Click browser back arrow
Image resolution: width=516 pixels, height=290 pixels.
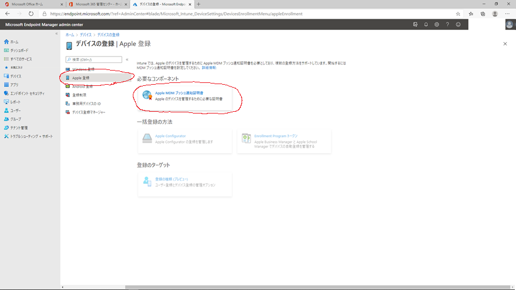pos(8,14)
